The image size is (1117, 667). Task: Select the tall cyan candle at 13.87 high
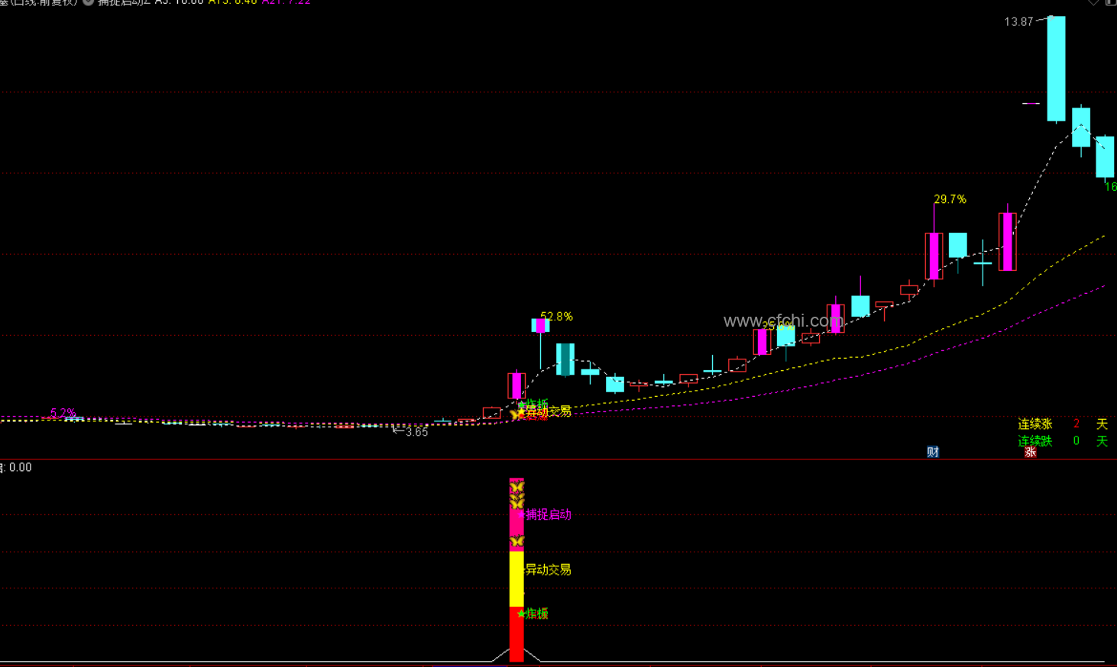point(1056,69)
